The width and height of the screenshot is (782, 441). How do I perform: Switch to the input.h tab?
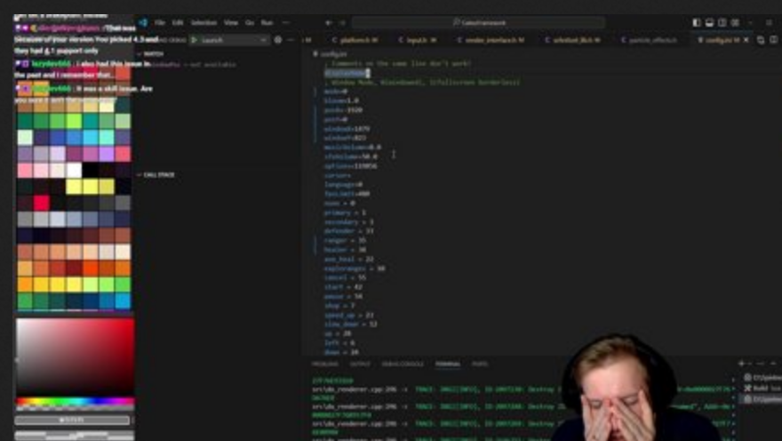pyautogui.click(x=418, y=40)
